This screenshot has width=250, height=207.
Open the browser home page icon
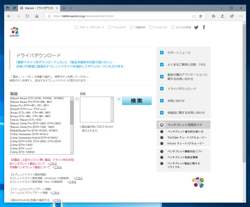point(37,16)
